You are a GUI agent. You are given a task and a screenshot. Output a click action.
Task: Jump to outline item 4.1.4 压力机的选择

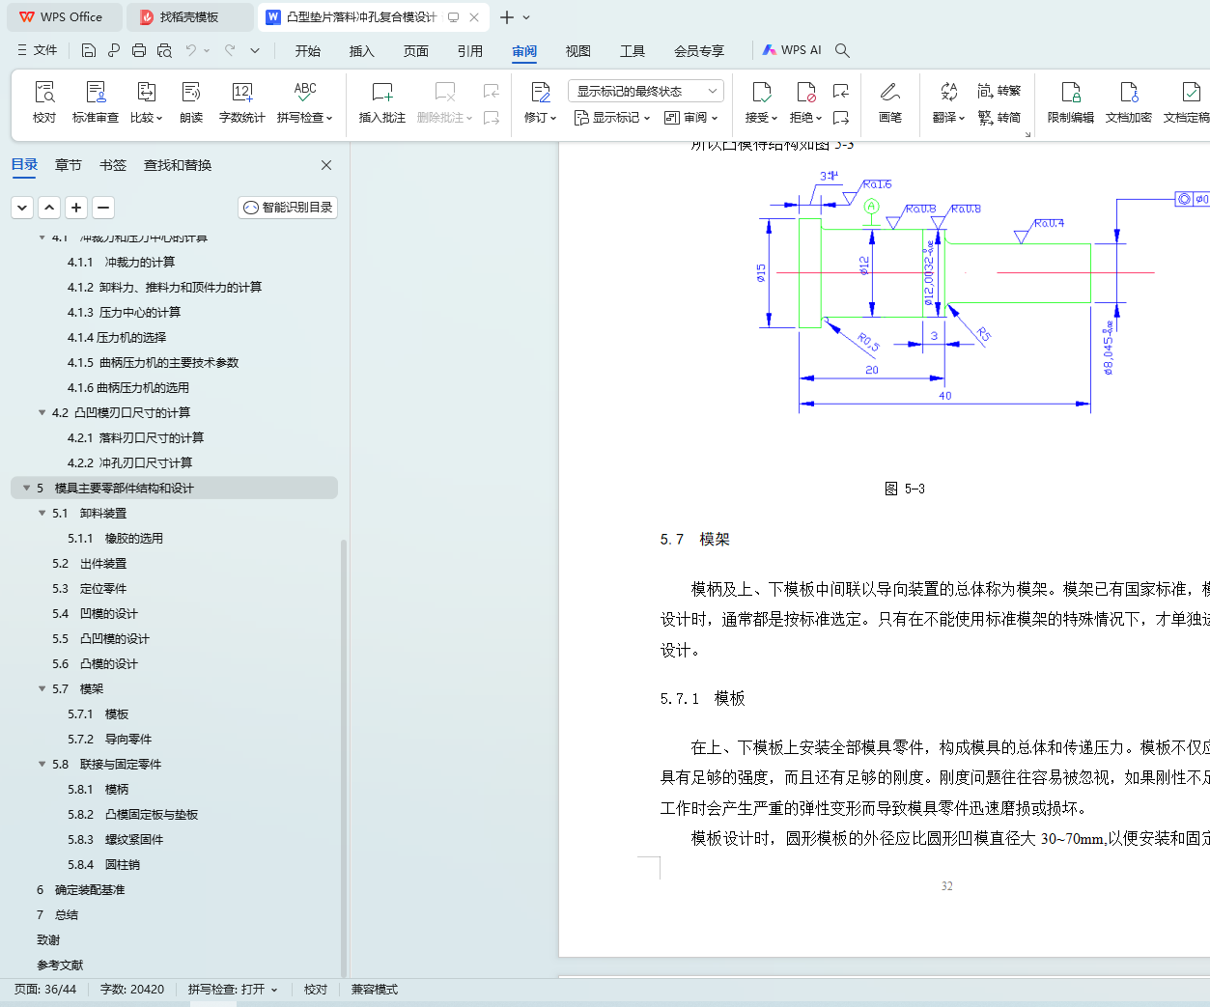pos(117,338)
